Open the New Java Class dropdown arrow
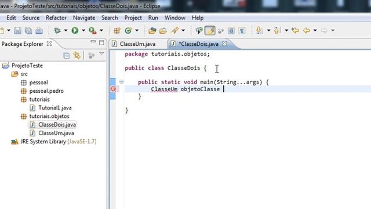This screenshot has height=209, width=371. 137,31
